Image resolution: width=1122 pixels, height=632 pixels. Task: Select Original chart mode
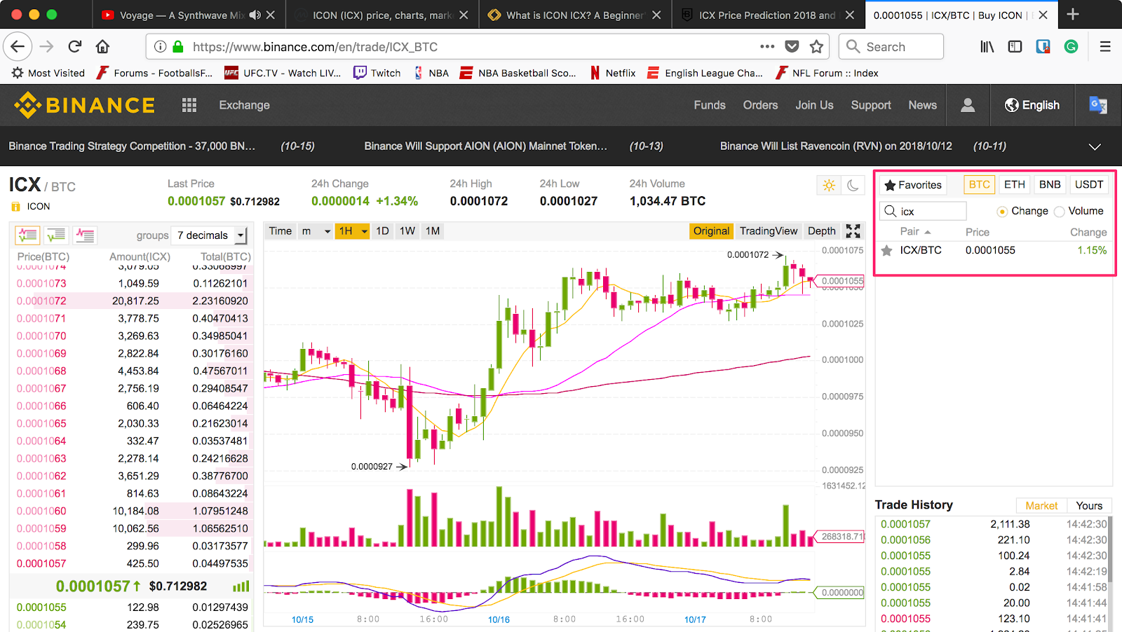coord(711,231)
